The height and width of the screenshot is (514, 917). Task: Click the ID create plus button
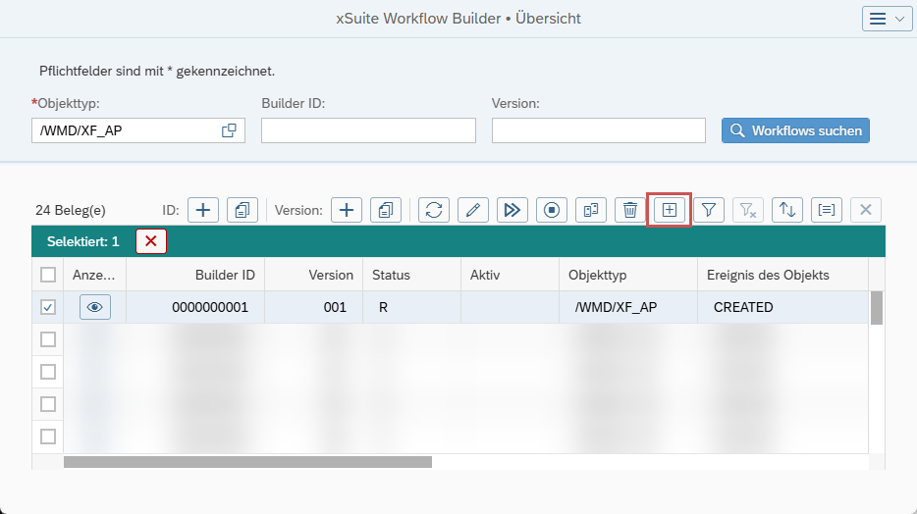tap(203, 210)
